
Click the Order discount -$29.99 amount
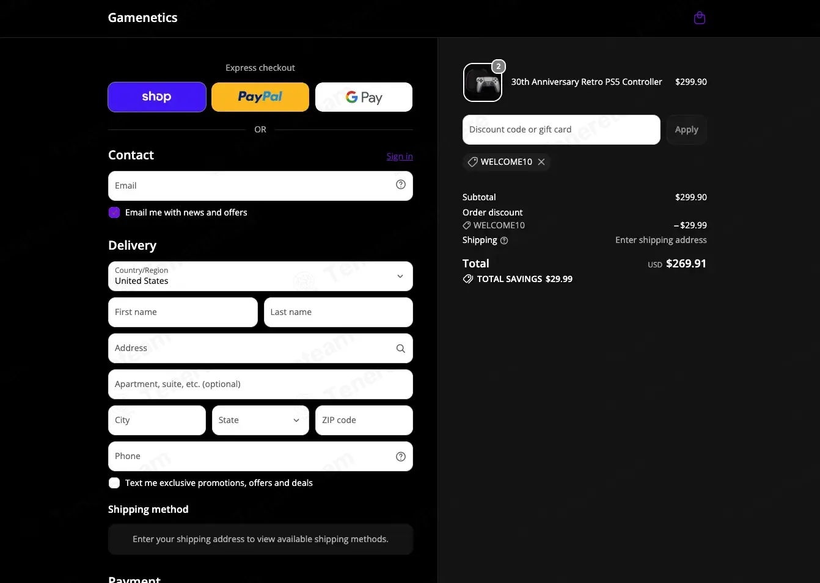[x=690, y=225]
